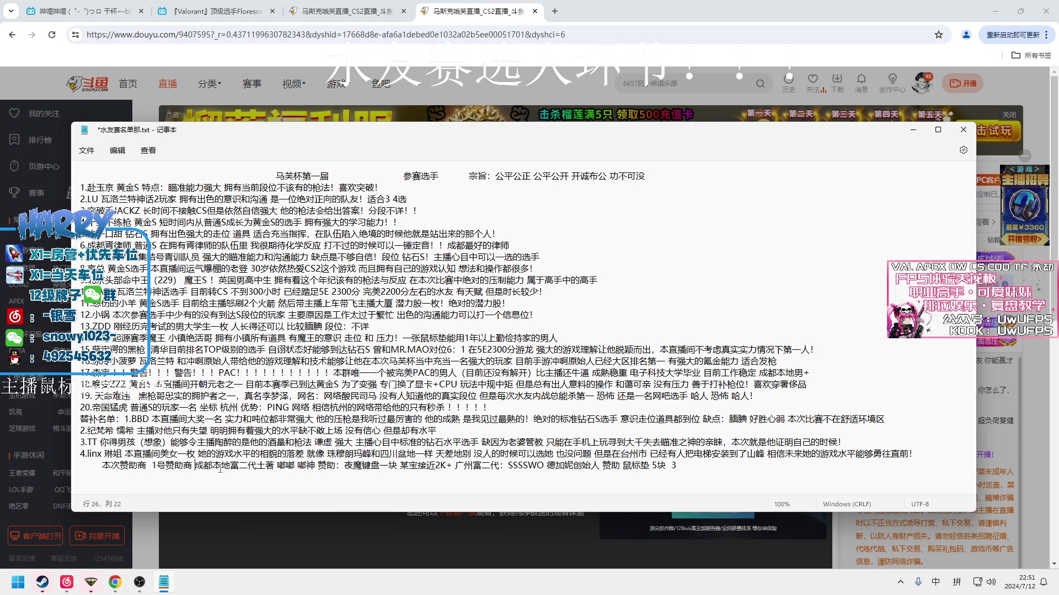
Task: Switch to the bilibili tab
Action: point(85,11)
